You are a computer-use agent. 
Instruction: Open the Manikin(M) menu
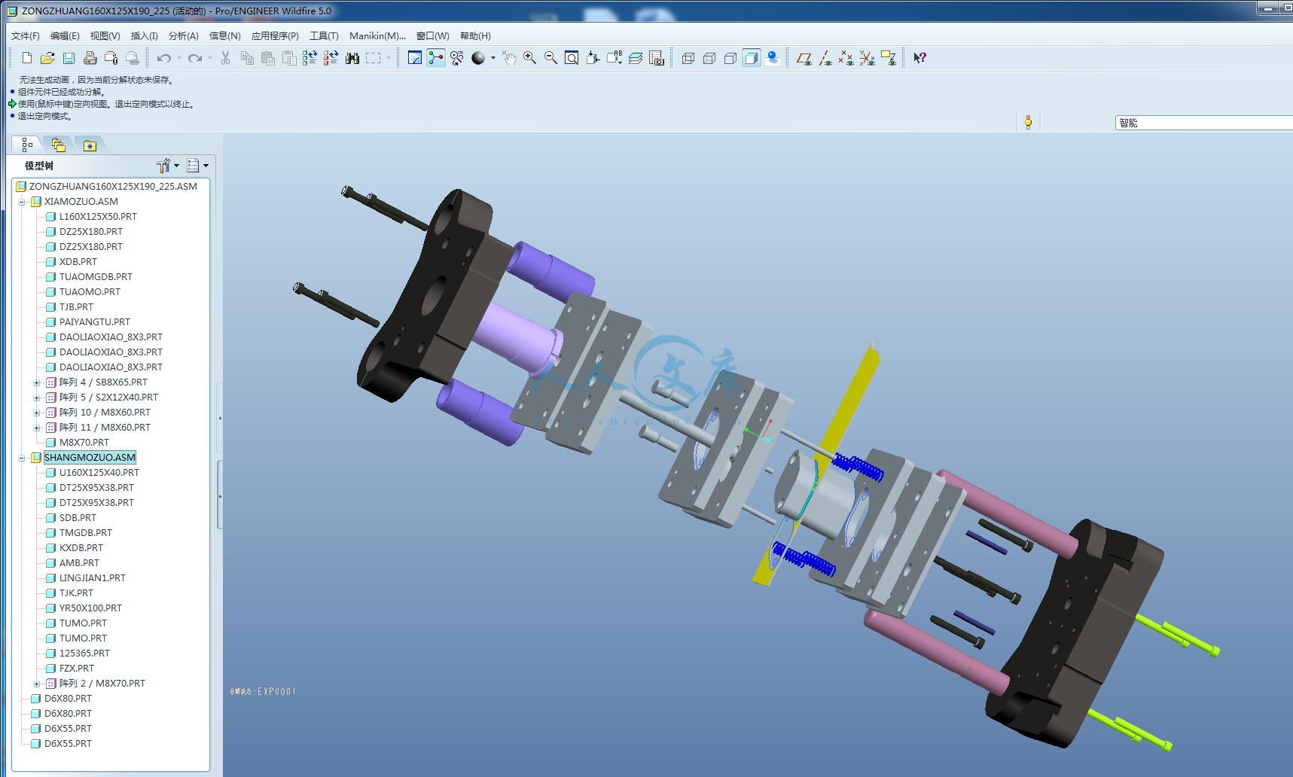click(377, 36)
